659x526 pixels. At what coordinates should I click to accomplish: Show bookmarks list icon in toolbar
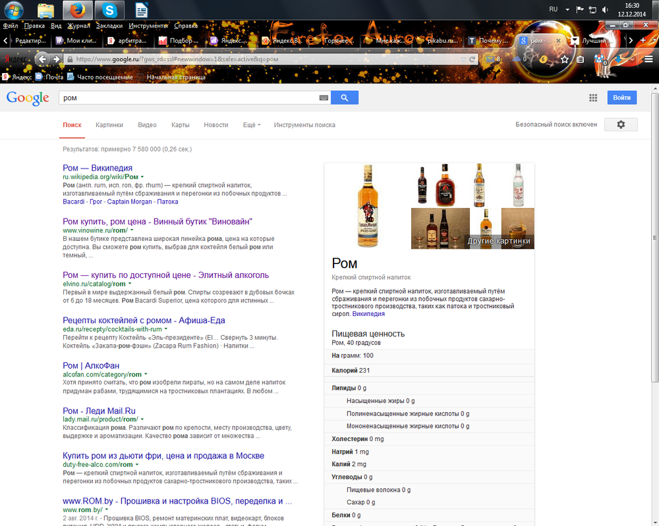point(580,59)
